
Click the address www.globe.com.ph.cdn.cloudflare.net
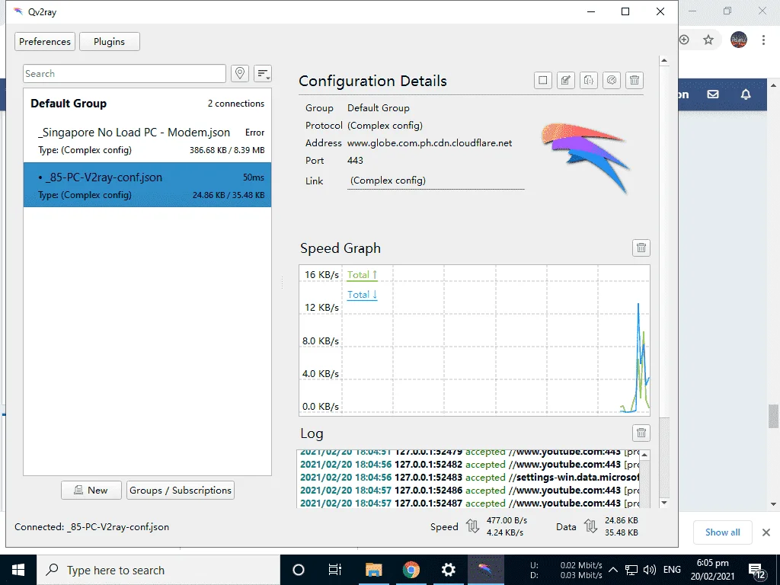pyautogui.click(x=430, y=142)
